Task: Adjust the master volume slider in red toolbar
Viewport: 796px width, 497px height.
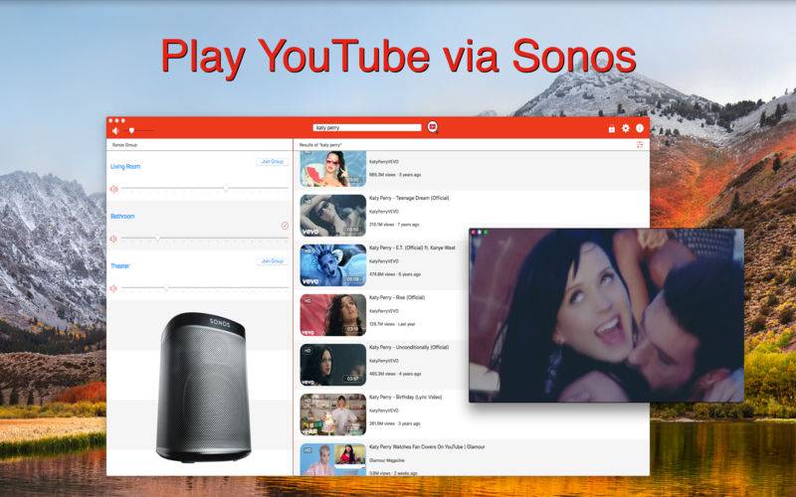Action: click(x=137, y=131)
